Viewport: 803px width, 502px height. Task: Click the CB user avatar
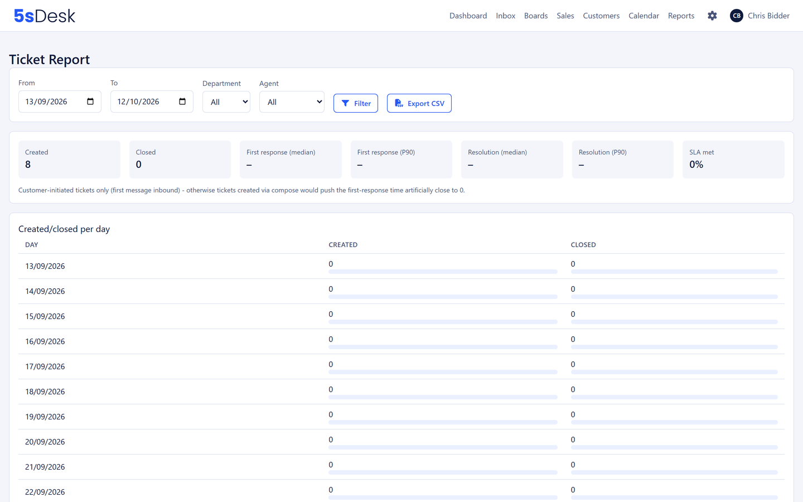(737, 16)
